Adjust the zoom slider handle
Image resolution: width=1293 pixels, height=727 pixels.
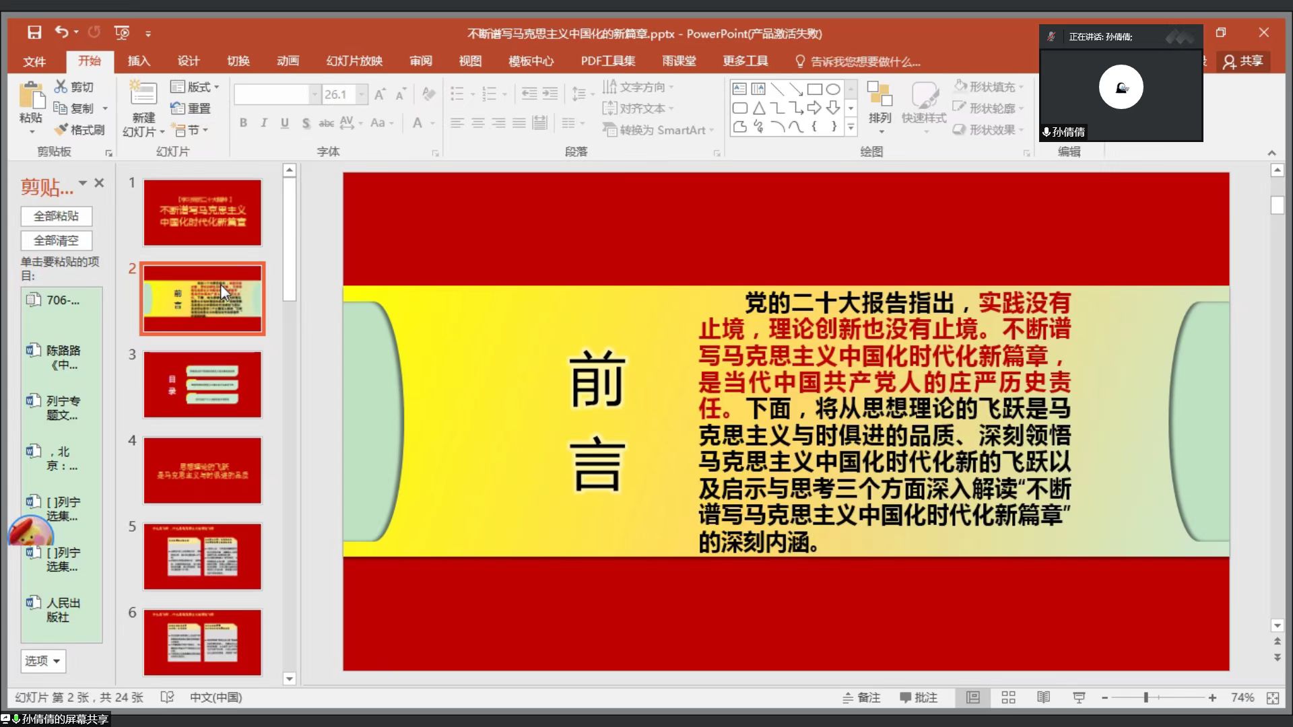pyautogui.click(x=1146, y=698)
